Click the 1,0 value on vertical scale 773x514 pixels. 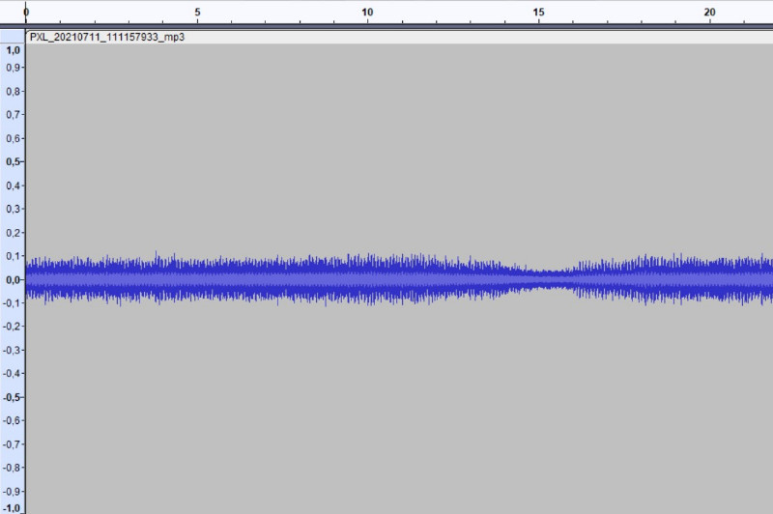[13, 49]
